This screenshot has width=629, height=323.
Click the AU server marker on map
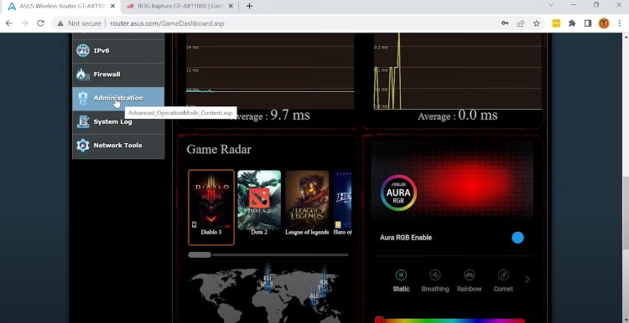click(x=314, y=295)
